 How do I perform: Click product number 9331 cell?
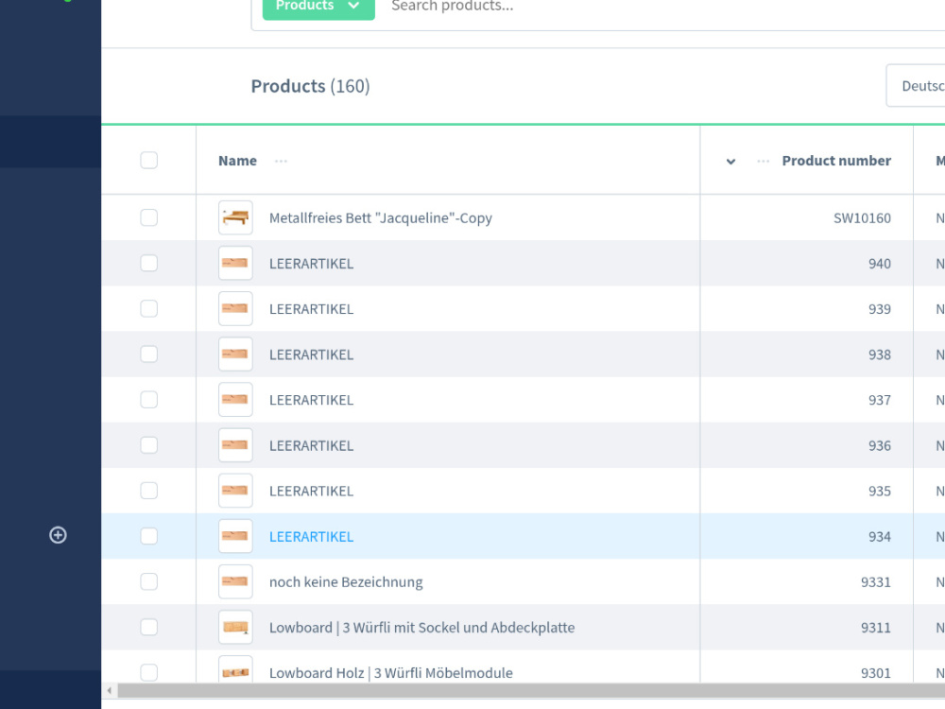tap(876, 581)
